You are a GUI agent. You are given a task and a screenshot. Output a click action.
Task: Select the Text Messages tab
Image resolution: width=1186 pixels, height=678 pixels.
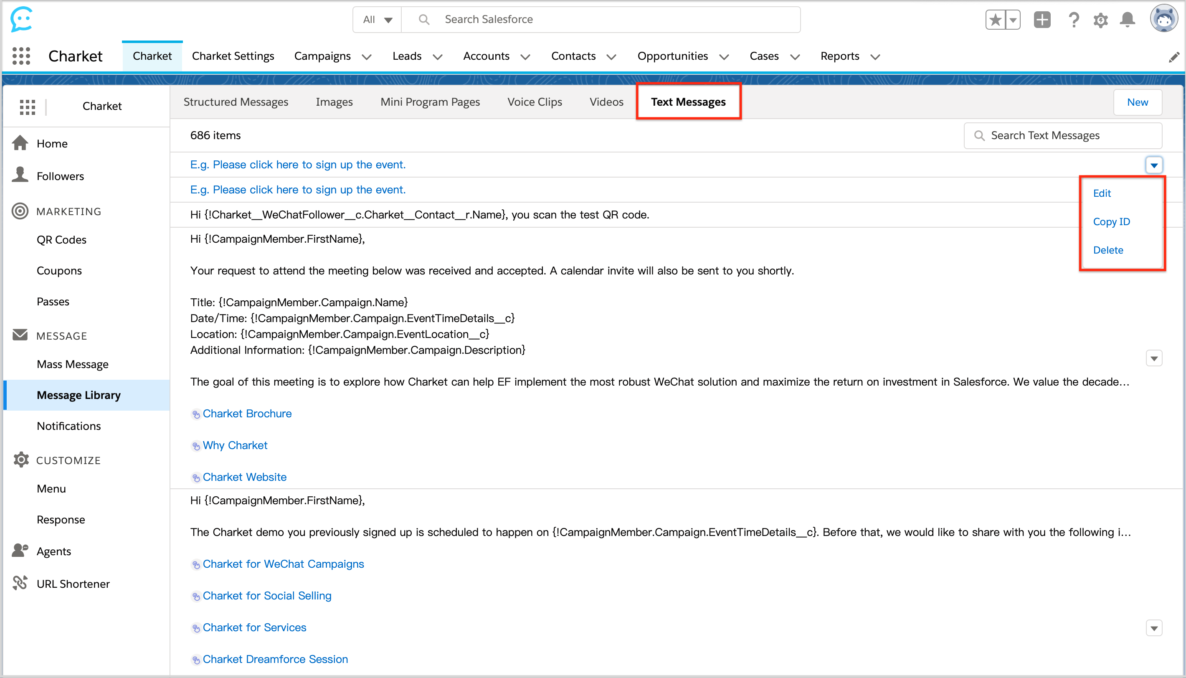[688, 102]
